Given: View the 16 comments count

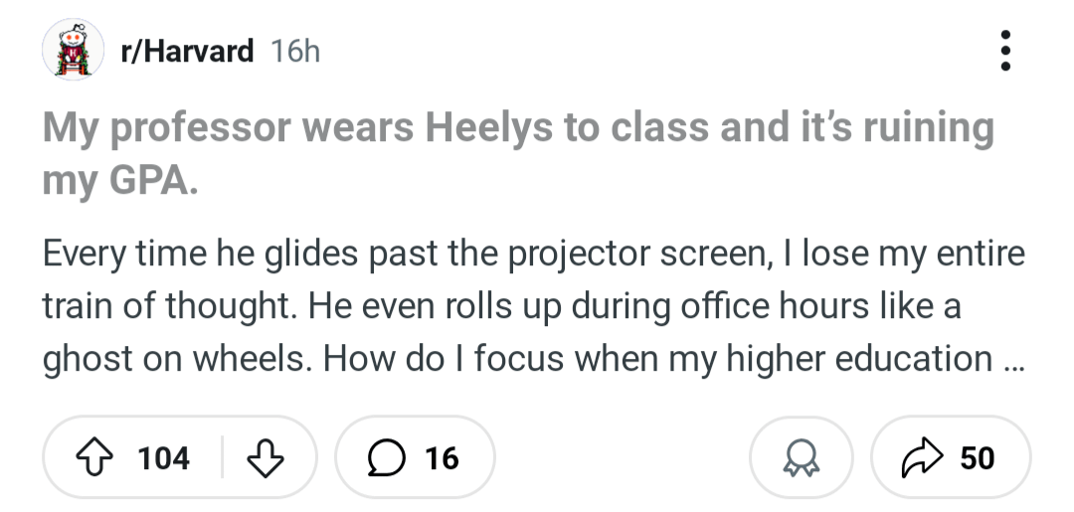Looking at the screenshot, I should pos(442,457).
